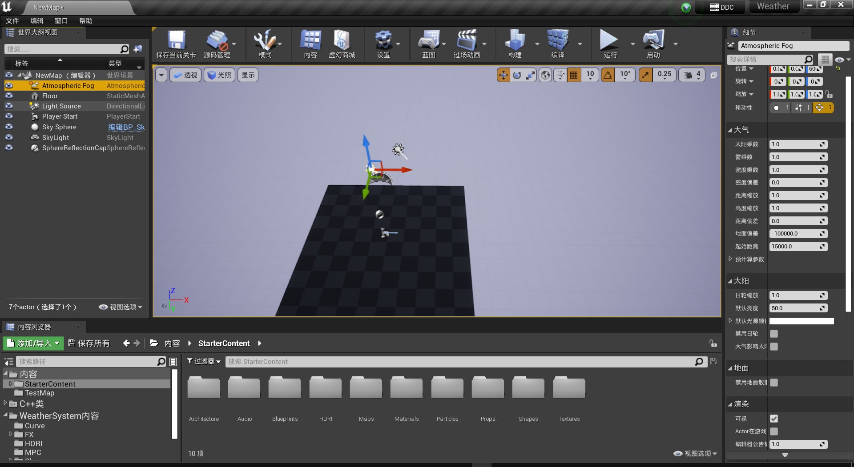Open the Blueprints (蓝图) toolbar menu
This screenshot has height=467, width=854.
point(428,44)
